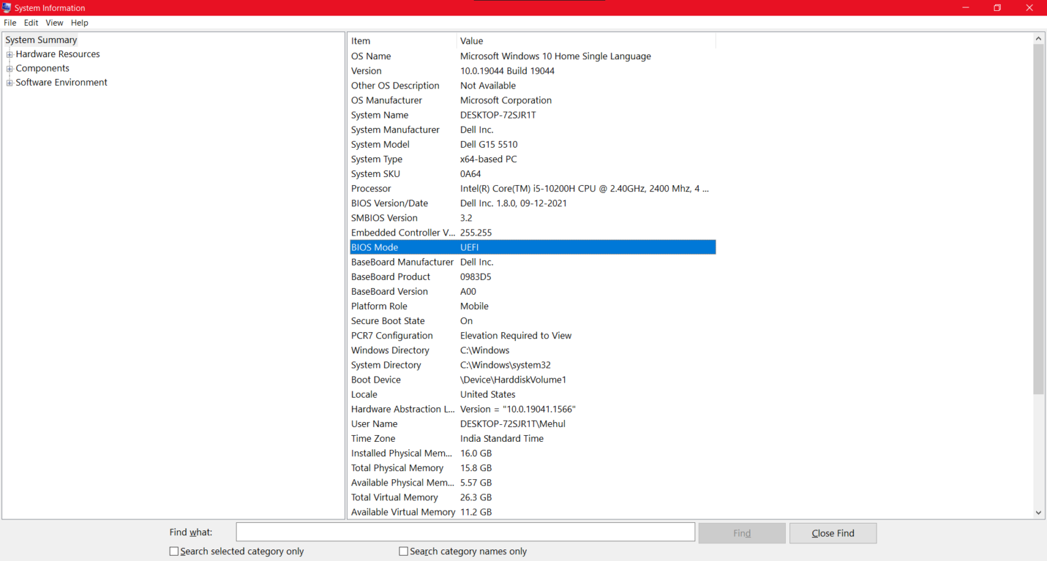The image size is (1047, 561).
Task: Select the Embedded Controller Version row
Action: (533, 233)
